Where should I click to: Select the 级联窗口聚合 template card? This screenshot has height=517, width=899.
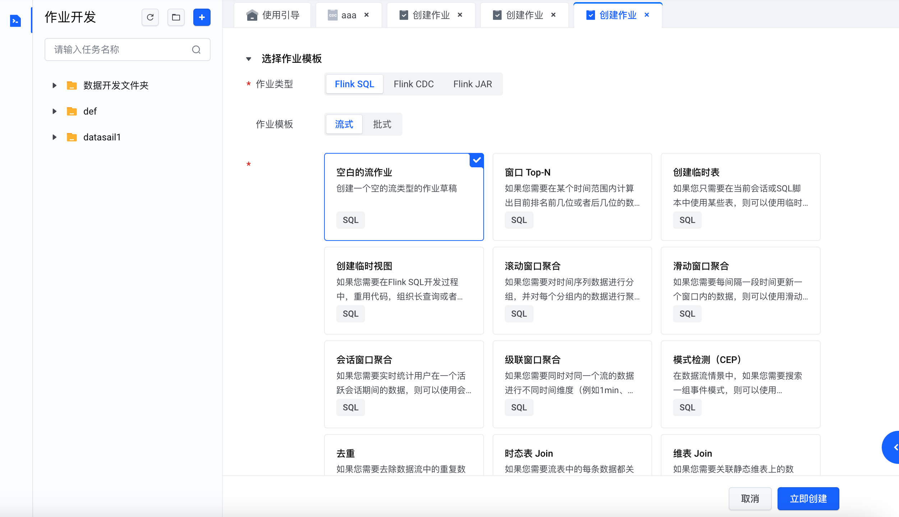[x=572, y=384]
